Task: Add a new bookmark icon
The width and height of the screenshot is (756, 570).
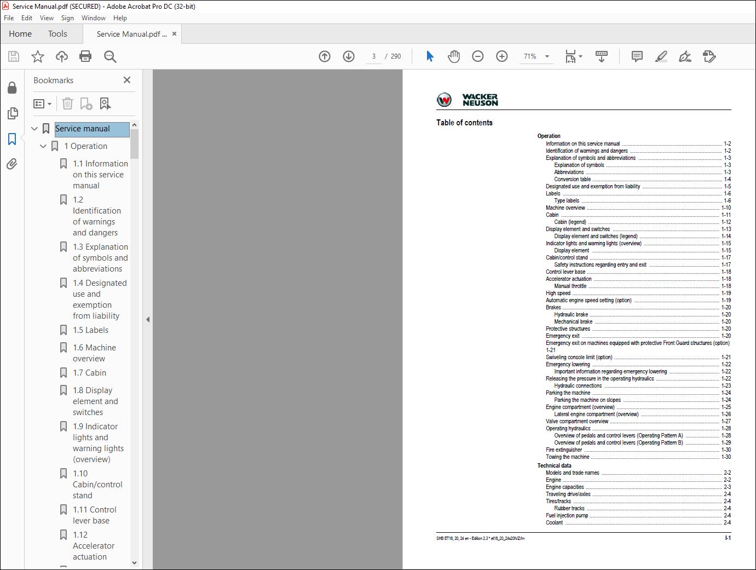Action: [x=86, y=103]
